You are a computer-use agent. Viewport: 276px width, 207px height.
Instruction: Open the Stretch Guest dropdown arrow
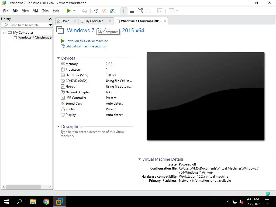pyautogui.click(x=177, y=11)
